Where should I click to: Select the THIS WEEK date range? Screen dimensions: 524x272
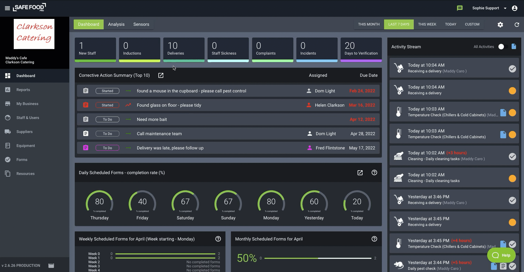coord(427,24)
